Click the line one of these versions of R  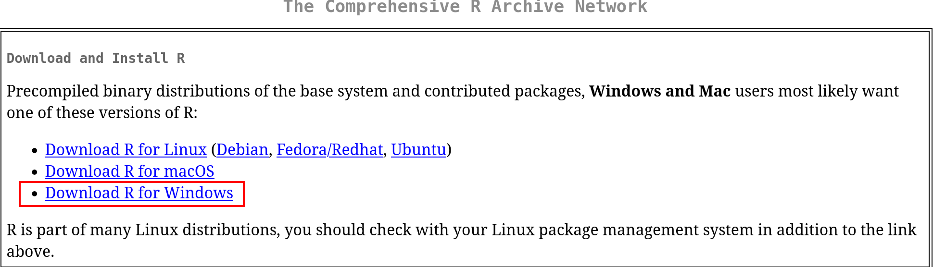click(x=102, y=113)
